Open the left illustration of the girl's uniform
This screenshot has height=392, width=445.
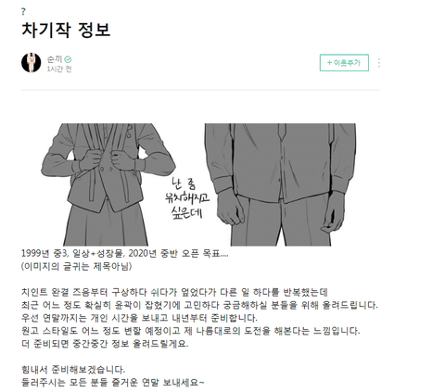[x=108, y=184]
